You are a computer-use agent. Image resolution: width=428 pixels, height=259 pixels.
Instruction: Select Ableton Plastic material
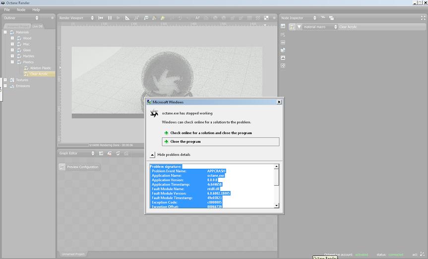(x=40, y=68)
